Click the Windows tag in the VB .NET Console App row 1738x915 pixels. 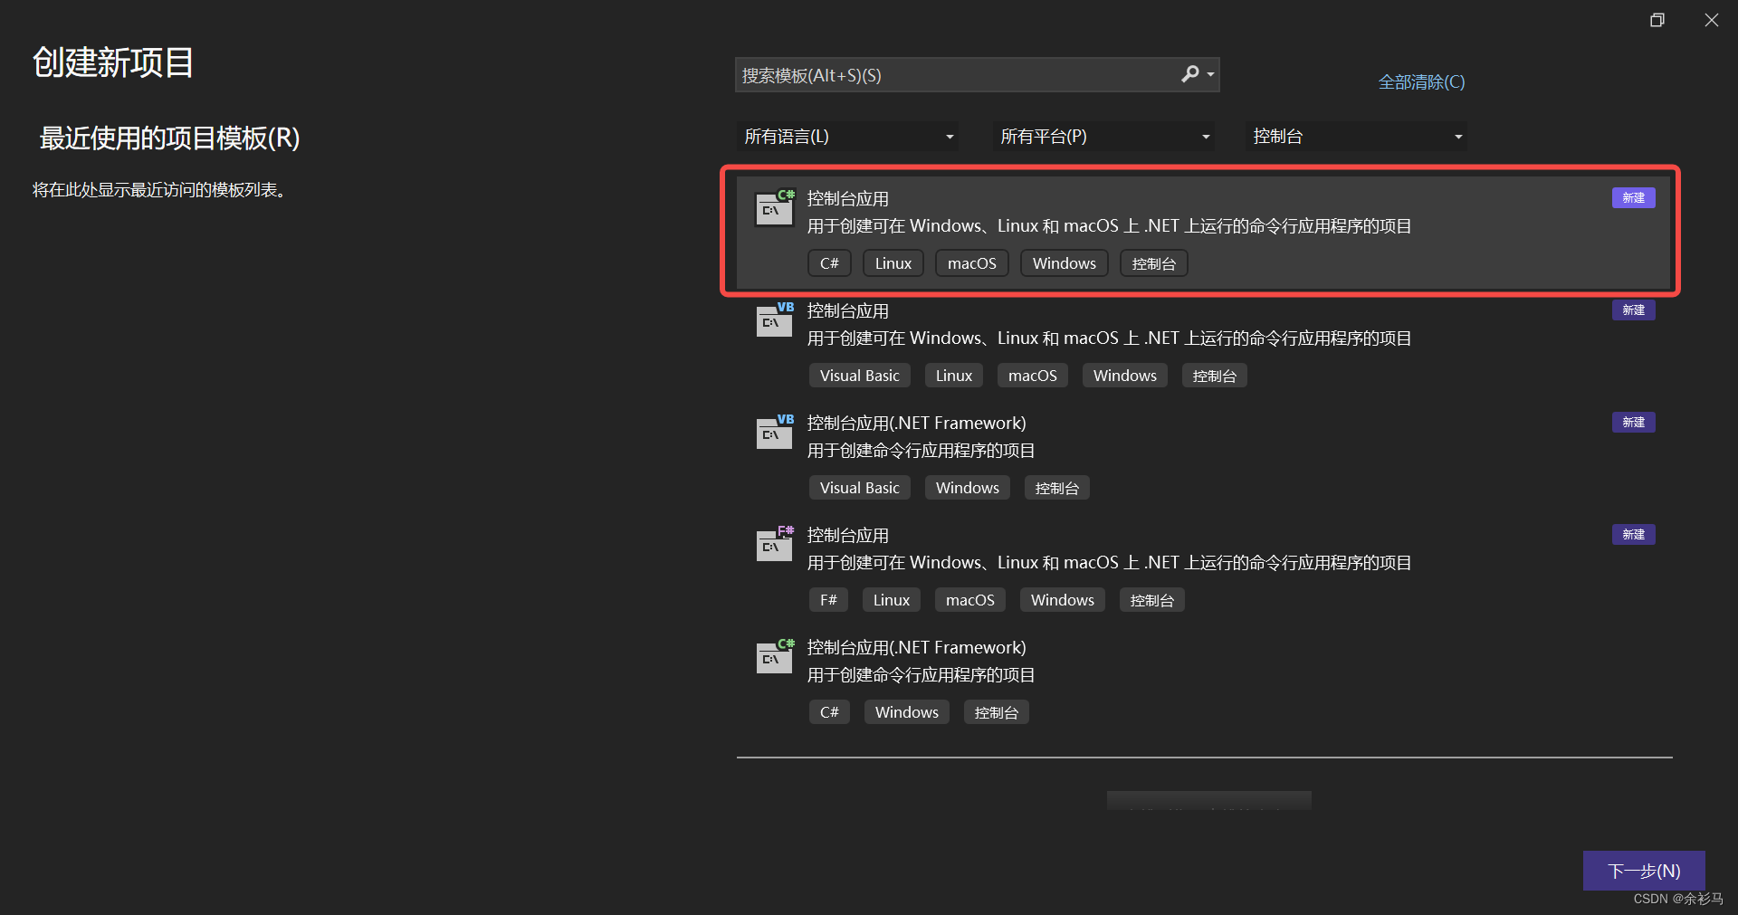[1125, 376]
